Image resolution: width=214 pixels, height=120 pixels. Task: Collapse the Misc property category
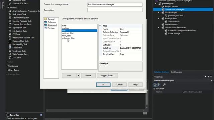coord(100,26)
